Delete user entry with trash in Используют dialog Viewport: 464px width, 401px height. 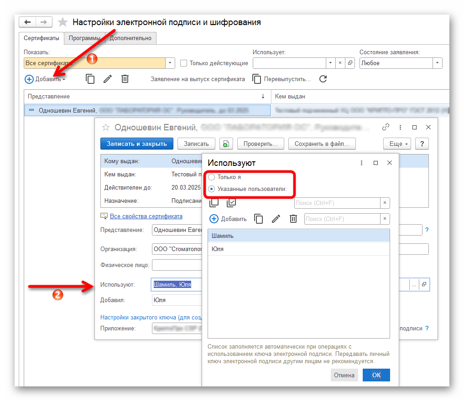pos(293,219)
